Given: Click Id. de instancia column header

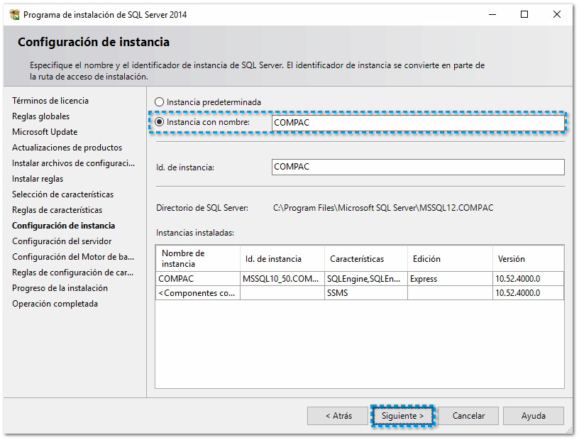Looking at the screenshot, I should (x=282, y=258).
